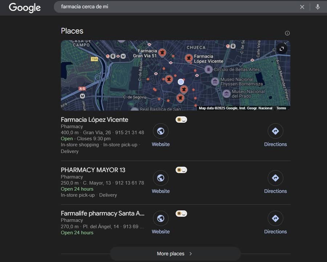Viewport: 327px width, 262px height.
Task: Expand the map to fullscreen view
Action: [282, 48]
